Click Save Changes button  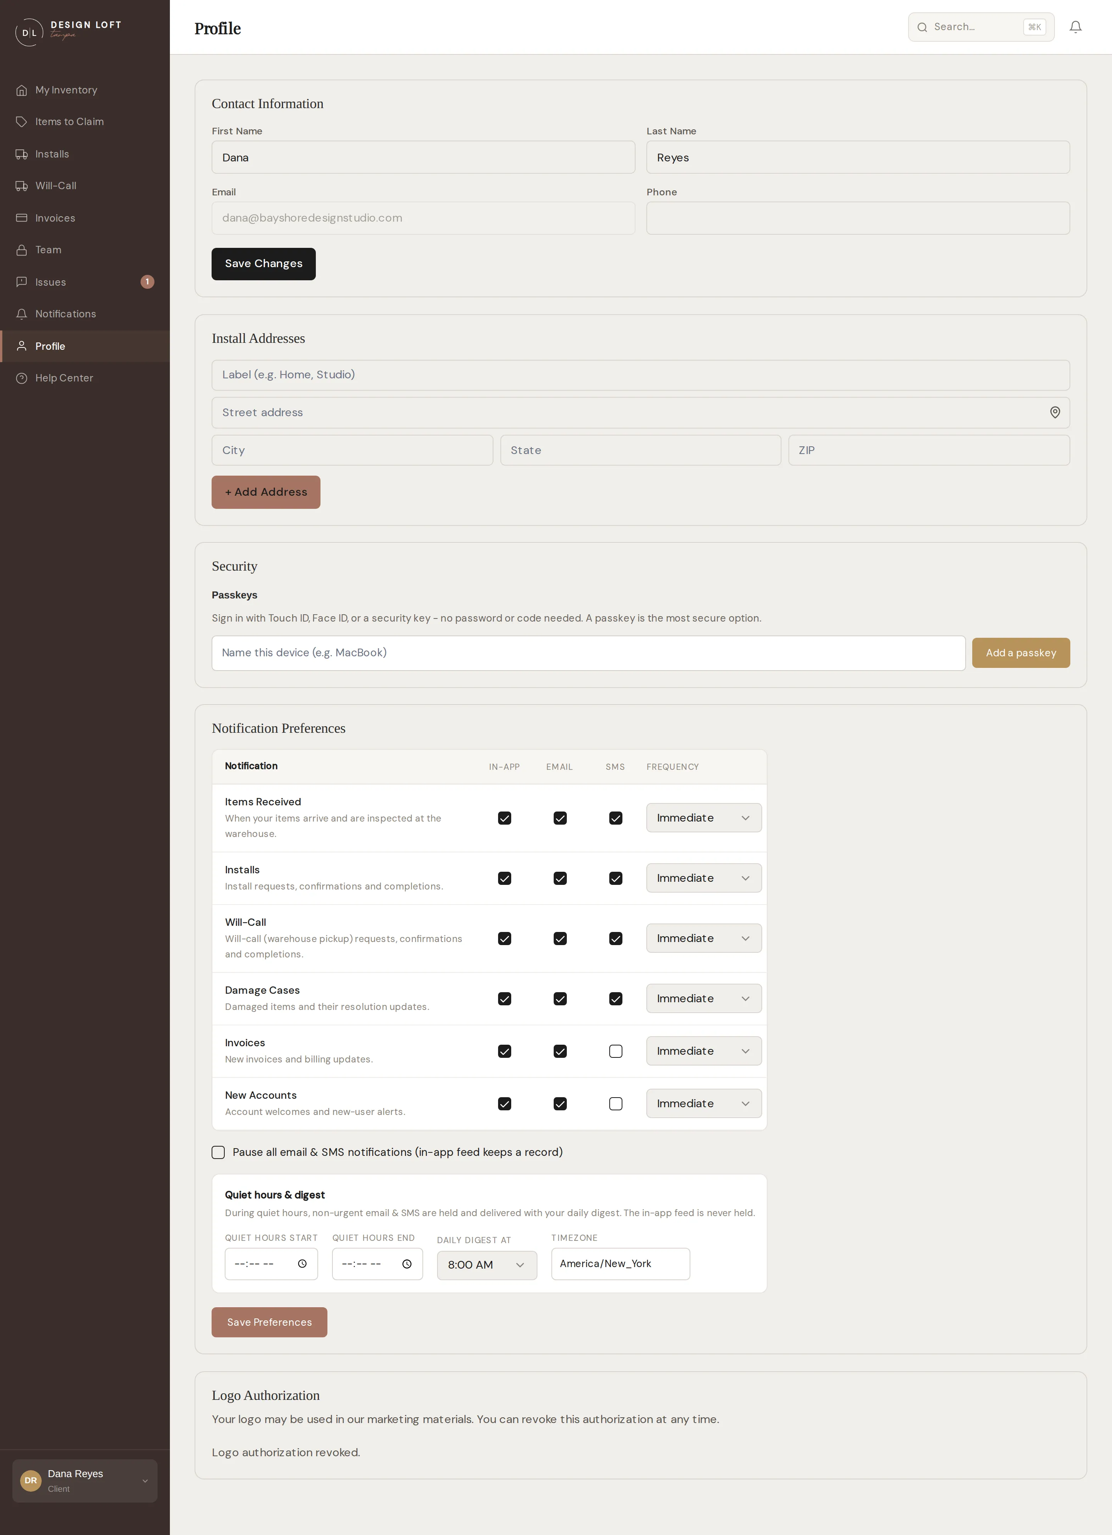click(x=263, y=264)
